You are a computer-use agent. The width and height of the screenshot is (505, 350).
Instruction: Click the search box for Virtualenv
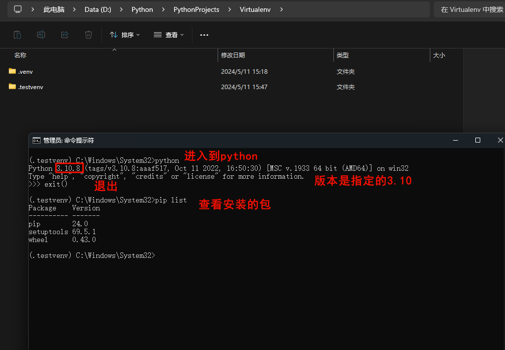[x=469, y=10]
